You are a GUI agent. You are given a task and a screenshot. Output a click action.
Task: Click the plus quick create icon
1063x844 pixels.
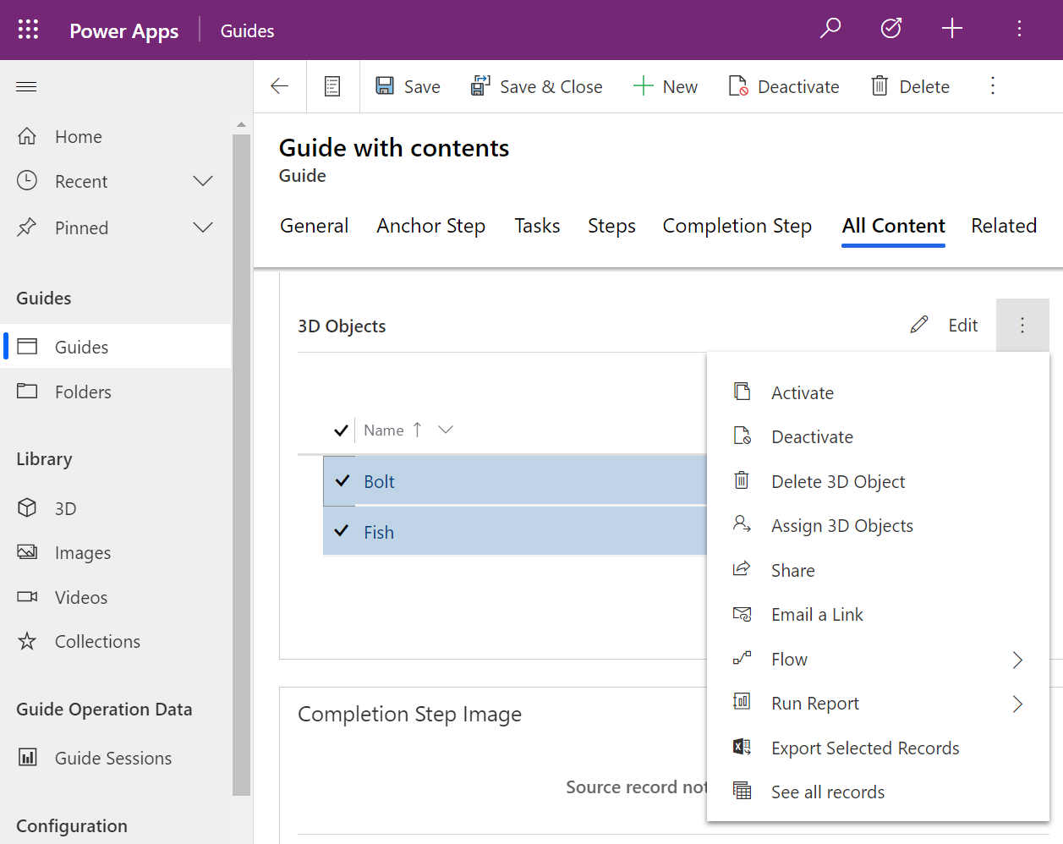pos(952,28)
